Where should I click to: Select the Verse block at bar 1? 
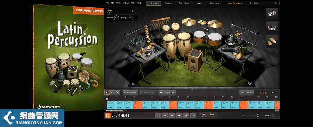(x=111, y=105)
